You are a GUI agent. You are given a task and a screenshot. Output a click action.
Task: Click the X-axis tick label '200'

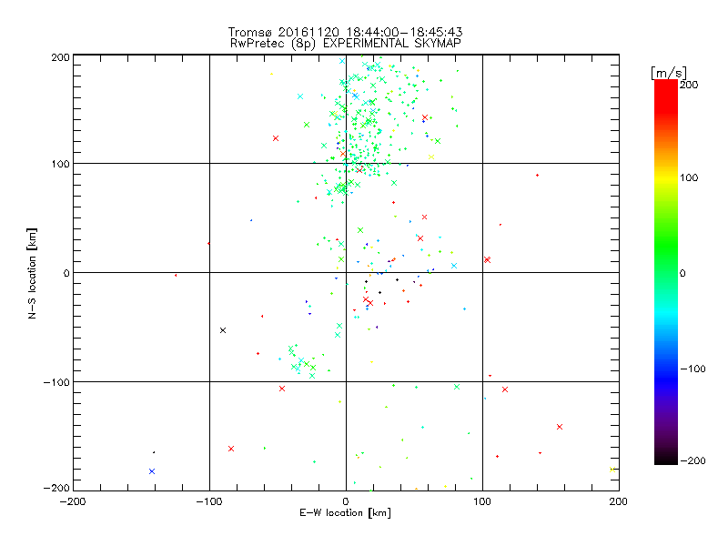pyautogui.click(x=619, y=501)
